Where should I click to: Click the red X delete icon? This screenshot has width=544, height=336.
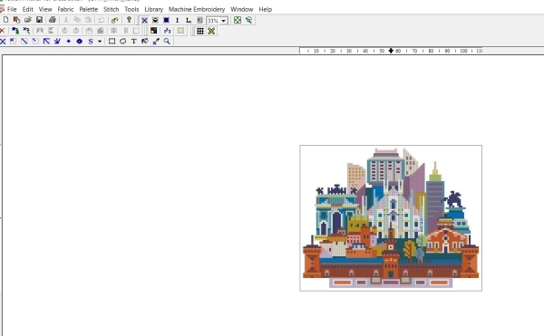[3, 31]
